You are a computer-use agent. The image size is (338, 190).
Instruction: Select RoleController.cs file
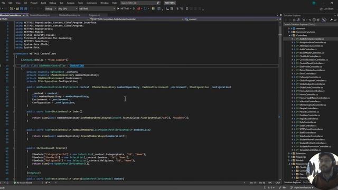point(307,122)
